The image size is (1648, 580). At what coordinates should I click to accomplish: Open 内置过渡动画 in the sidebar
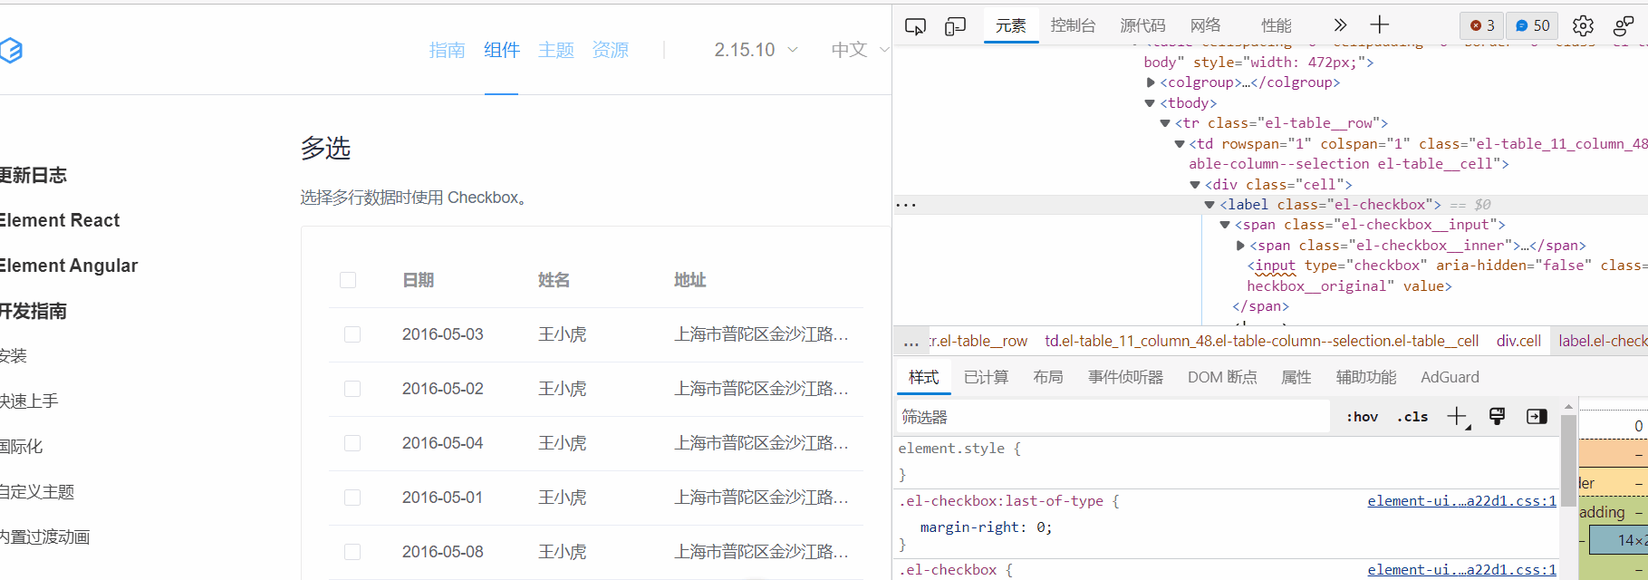point(45,537)
